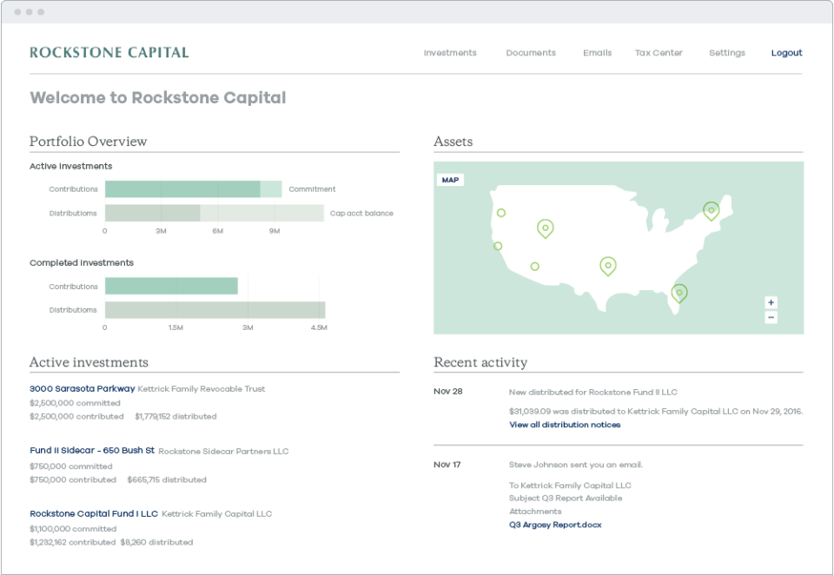The image size is (834, 575).
Task: Click the Commitment chart label
Action: pyautogui.click(x=312, y=188)
